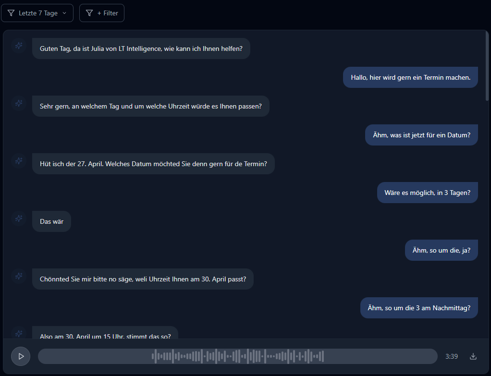The image size is (491, 376).
Task: Click the transcript vertical scrollbar
Action: [487, 66]
